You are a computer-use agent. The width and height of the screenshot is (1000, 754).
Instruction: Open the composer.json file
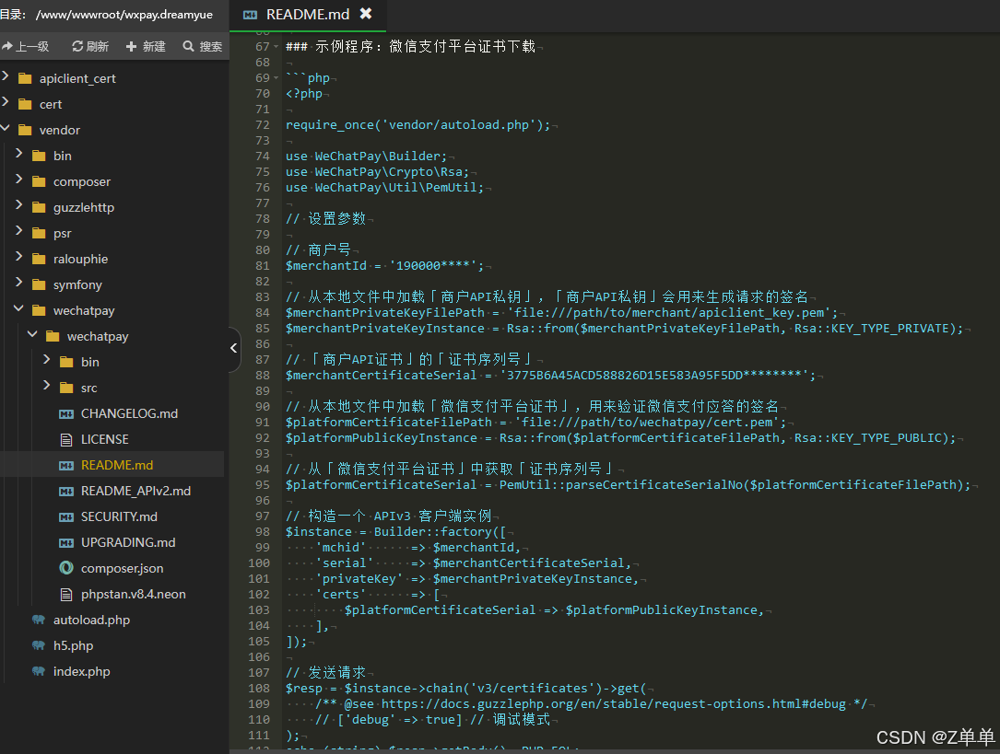(x=122, y=569)
